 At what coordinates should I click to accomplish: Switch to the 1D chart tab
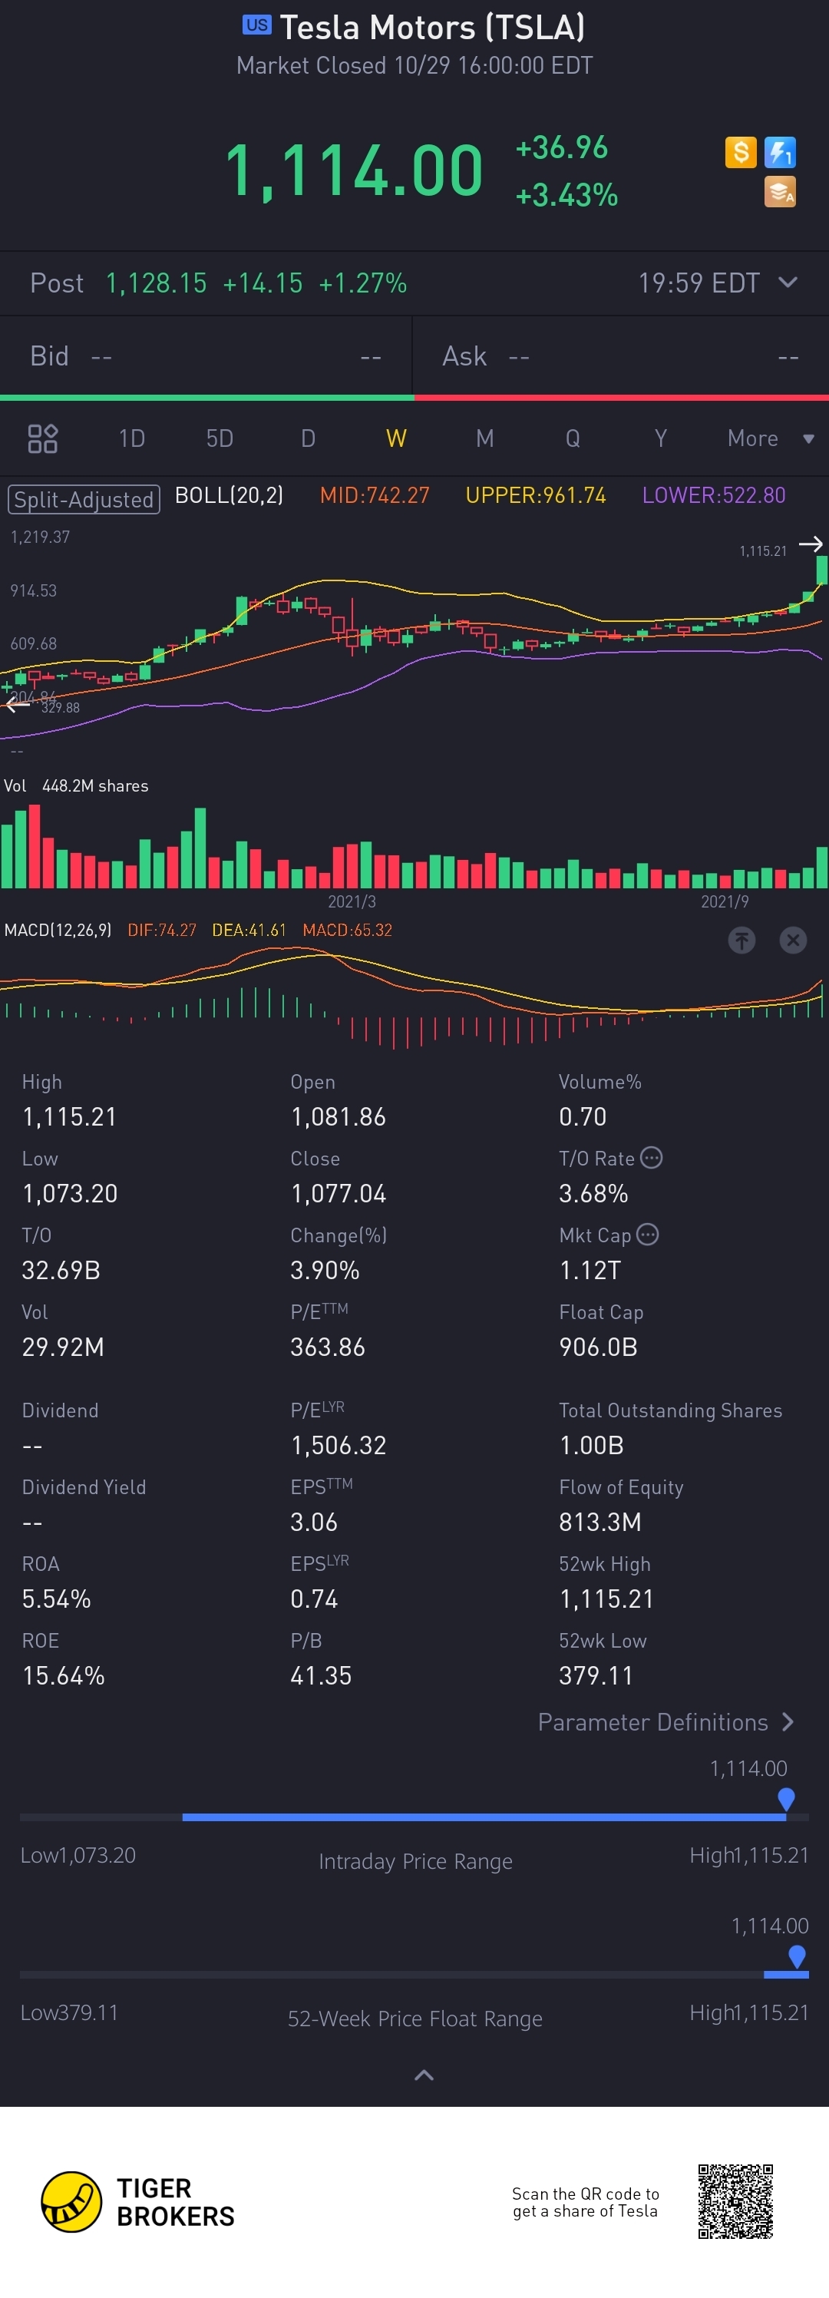pyautogui.click(x=132, y=439)
